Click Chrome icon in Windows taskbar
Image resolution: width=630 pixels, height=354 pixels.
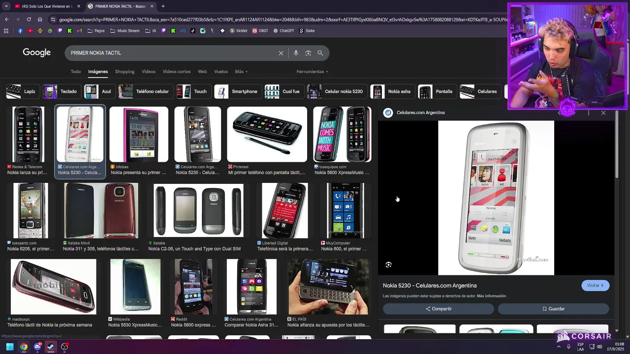click(x=24, y=347)
